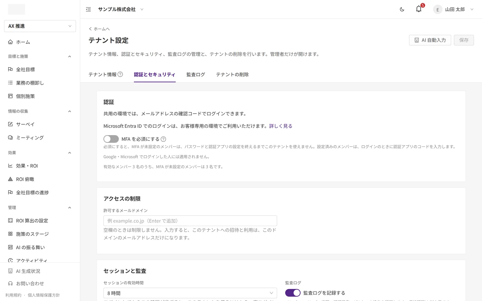Open 全社目標の進捗 page

coord(40,193)
